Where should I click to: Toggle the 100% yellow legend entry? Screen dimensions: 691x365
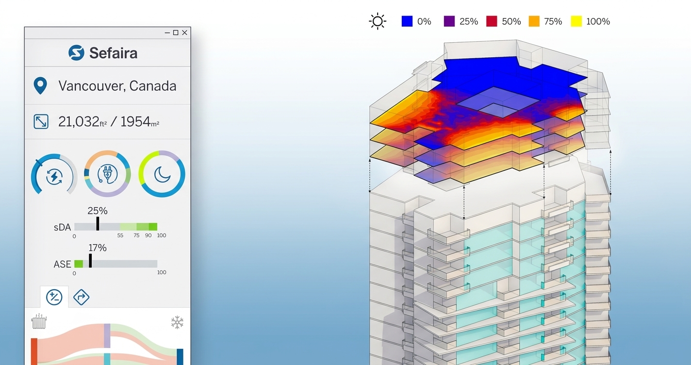577,21
